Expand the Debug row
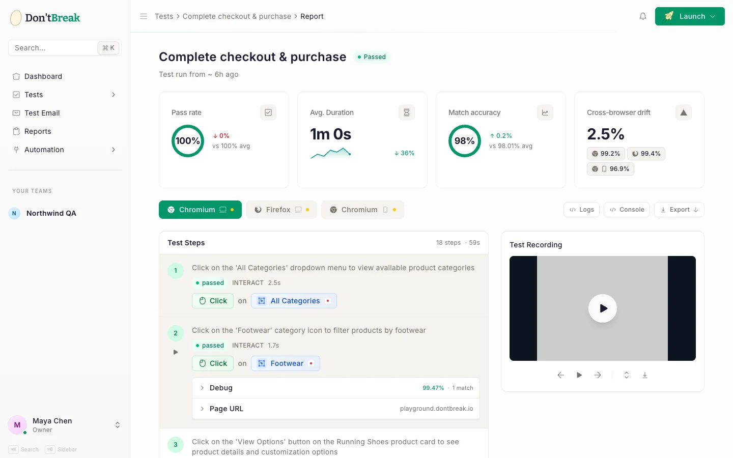733x458 pixels. tap(336, 388)
